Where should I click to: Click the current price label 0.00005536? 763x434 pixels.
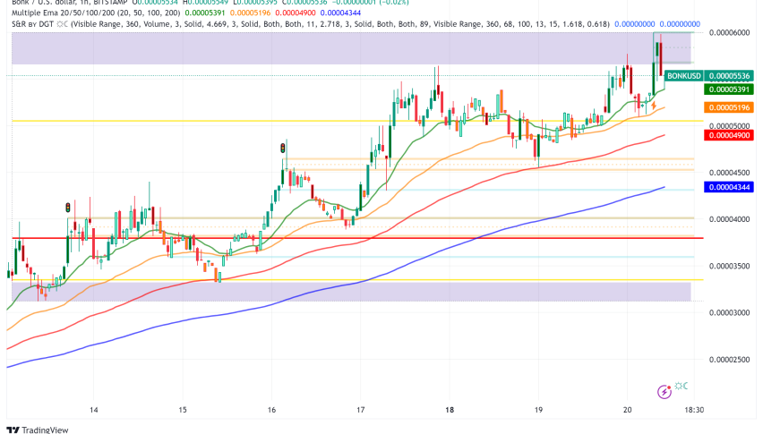coord(730,76)
